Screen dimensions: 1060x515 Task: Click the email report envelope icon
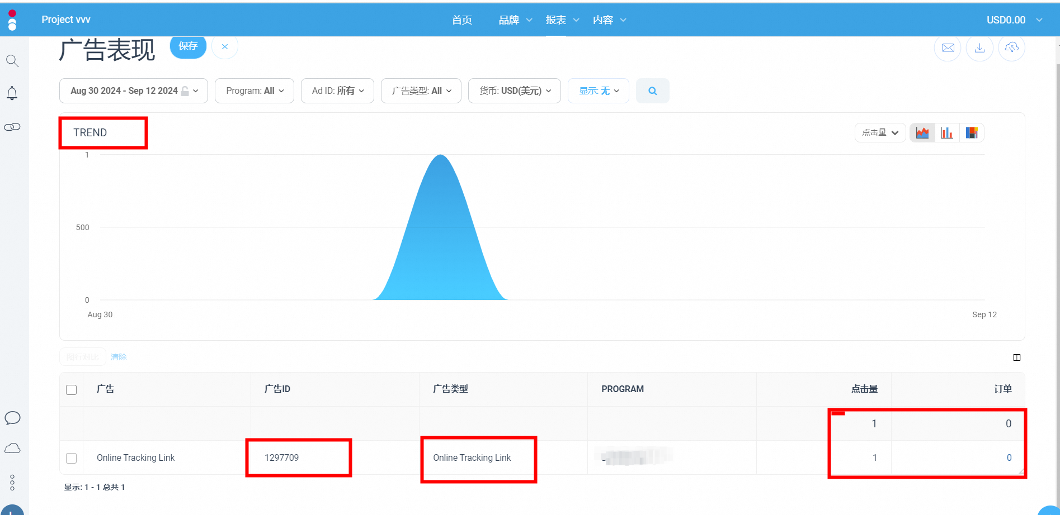click(948, 48)
